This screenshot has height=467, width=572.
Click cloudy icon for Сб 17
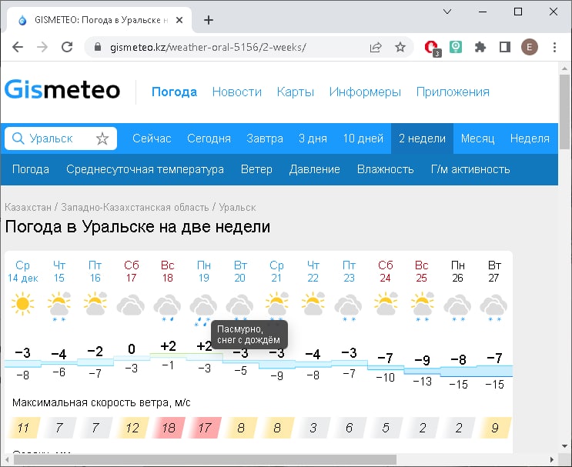[x=131, y=305]
